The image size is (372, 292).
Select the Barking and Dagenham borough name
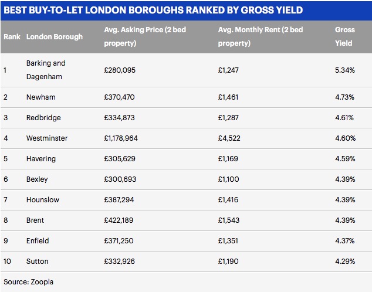click(46, 70)
